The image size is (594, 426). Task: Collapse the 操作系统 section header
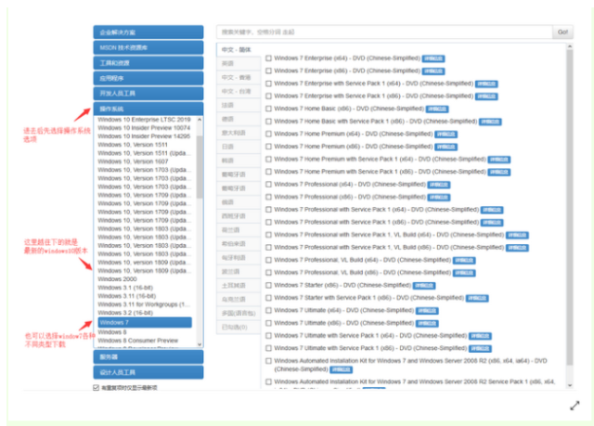point(148,109)
